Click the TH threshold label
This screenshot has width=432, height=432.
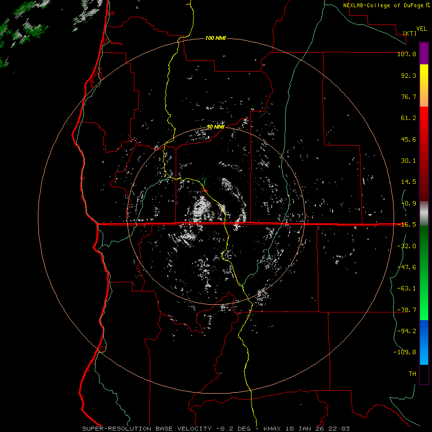(412, 374)
